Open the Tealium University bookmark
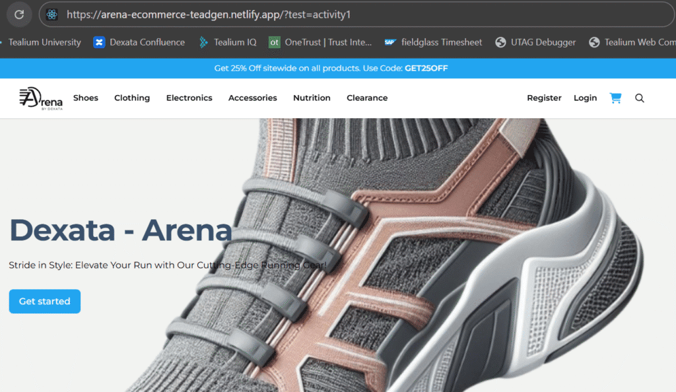 (x=44, y=42)
